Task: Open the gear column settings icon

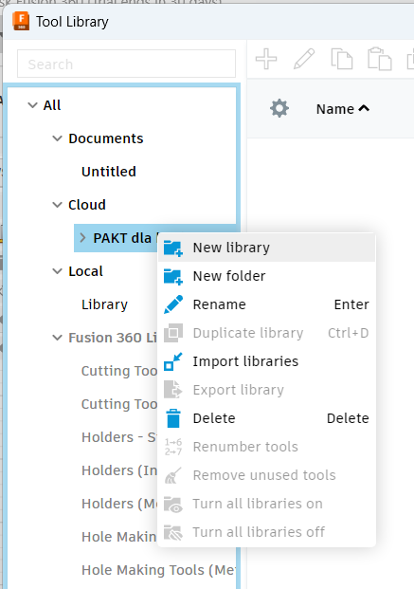Action: [x=279, y=108]
